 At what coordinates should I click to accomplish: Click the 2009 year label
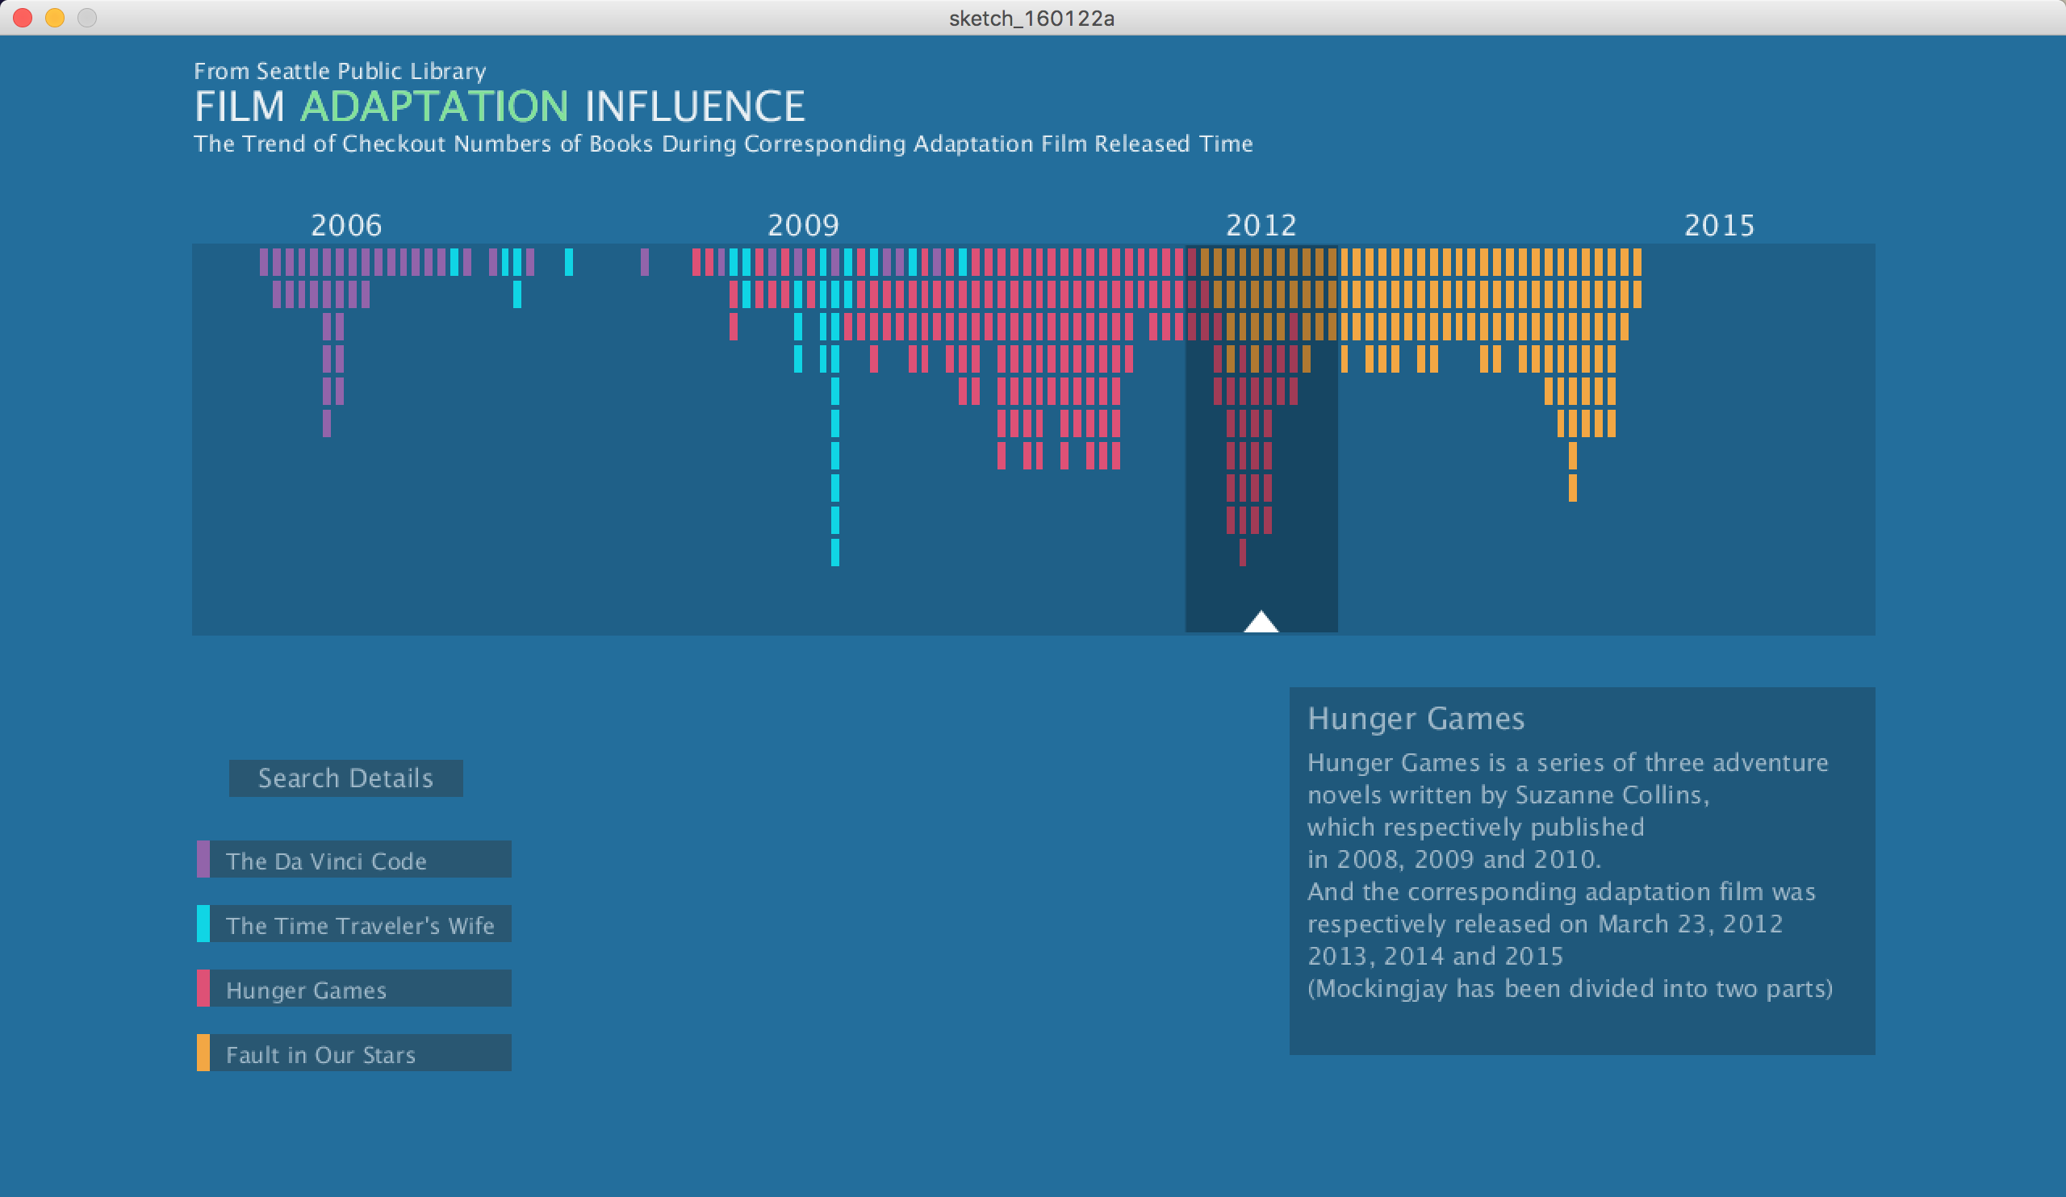[804, 225]
